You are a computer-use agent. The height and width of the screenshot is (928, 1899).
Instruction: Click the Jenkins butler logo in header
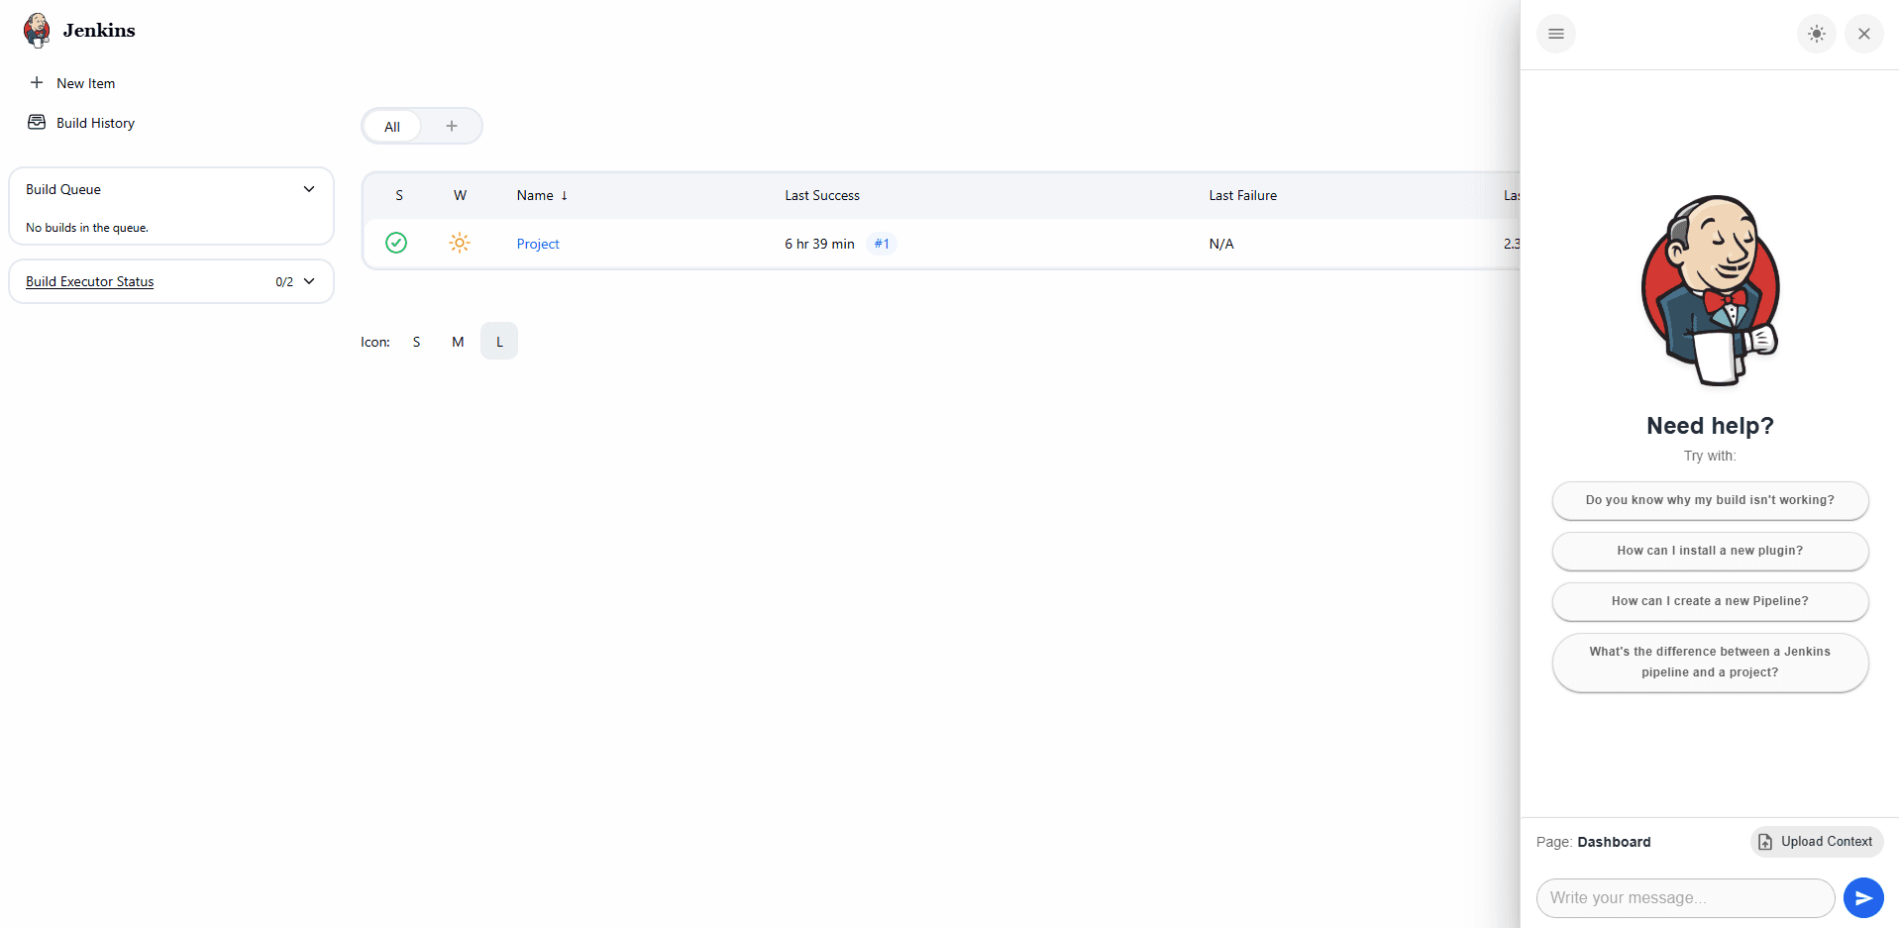37,31
